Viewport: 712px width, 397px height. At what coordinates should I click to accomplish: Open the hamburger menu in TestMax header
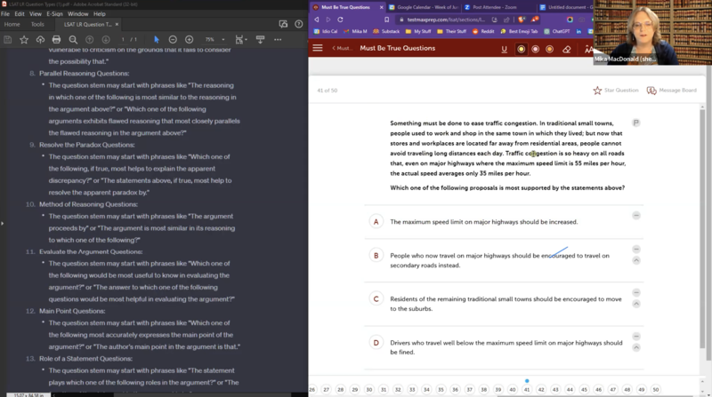coord(318,48)
